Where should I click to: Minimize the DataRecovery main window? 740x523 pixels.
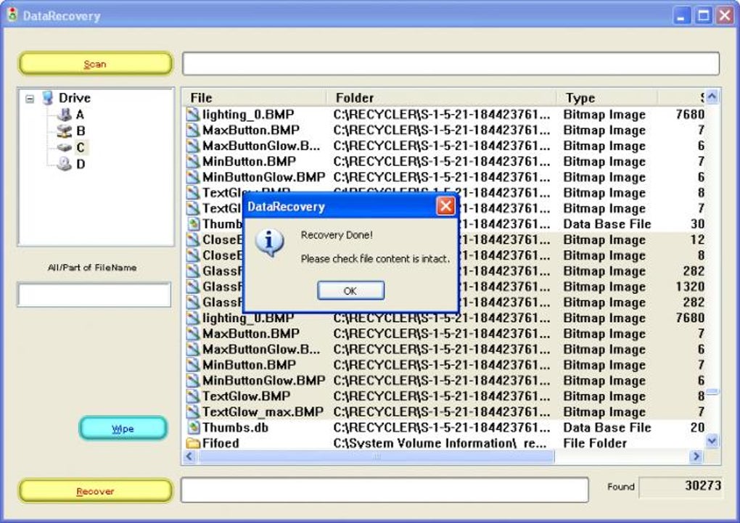(681, 15)
